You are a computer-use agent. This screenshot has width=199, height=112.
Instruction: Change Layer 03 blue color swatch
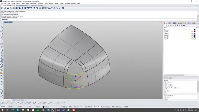click(195, 35)
